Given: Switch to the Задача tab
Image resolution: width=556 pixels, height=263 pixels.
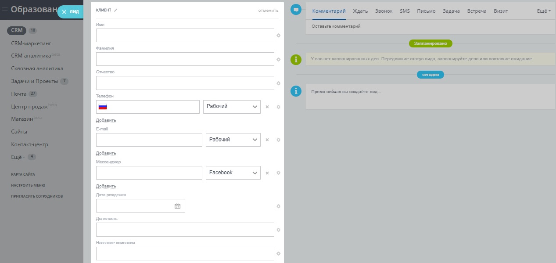Looking at the screenshot, I should pos(451,11).
